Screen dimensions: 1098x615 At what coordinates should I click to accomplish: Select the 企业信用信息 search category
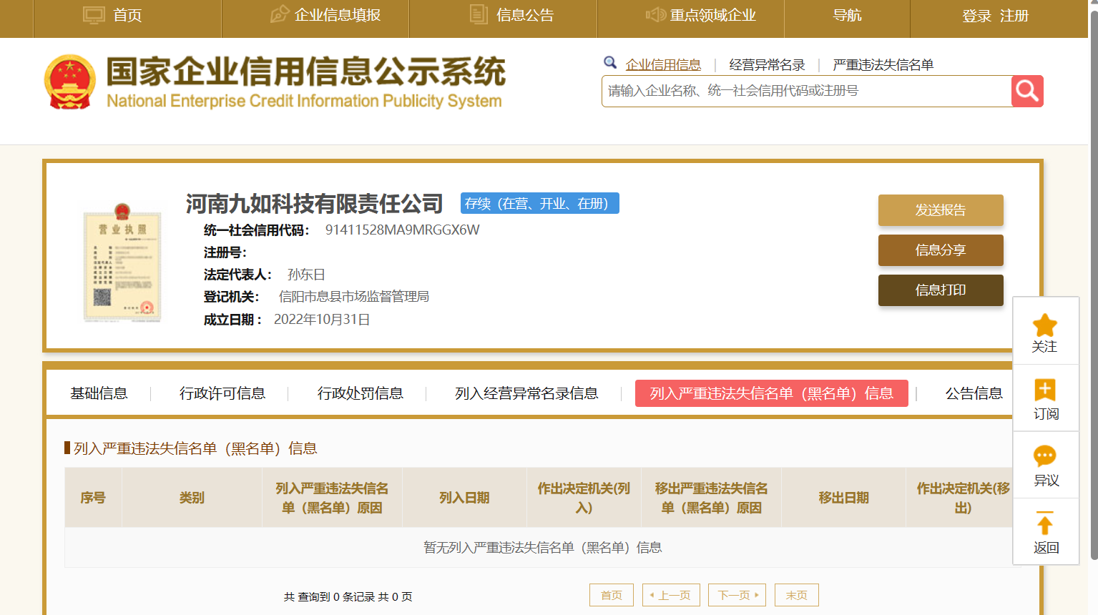(x=663, y=65)
